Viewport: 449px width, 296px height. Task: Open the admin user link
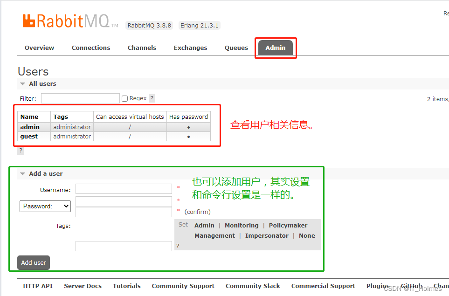[x=30, y=127]
